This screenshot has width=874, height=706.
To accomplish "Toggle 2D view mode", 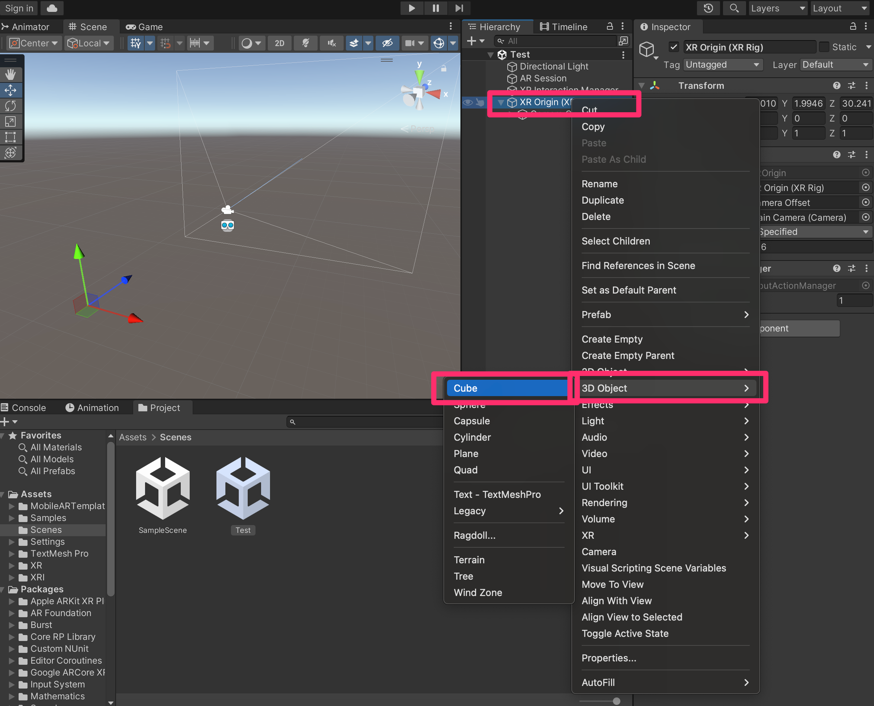I will click(x=279, y=43).
